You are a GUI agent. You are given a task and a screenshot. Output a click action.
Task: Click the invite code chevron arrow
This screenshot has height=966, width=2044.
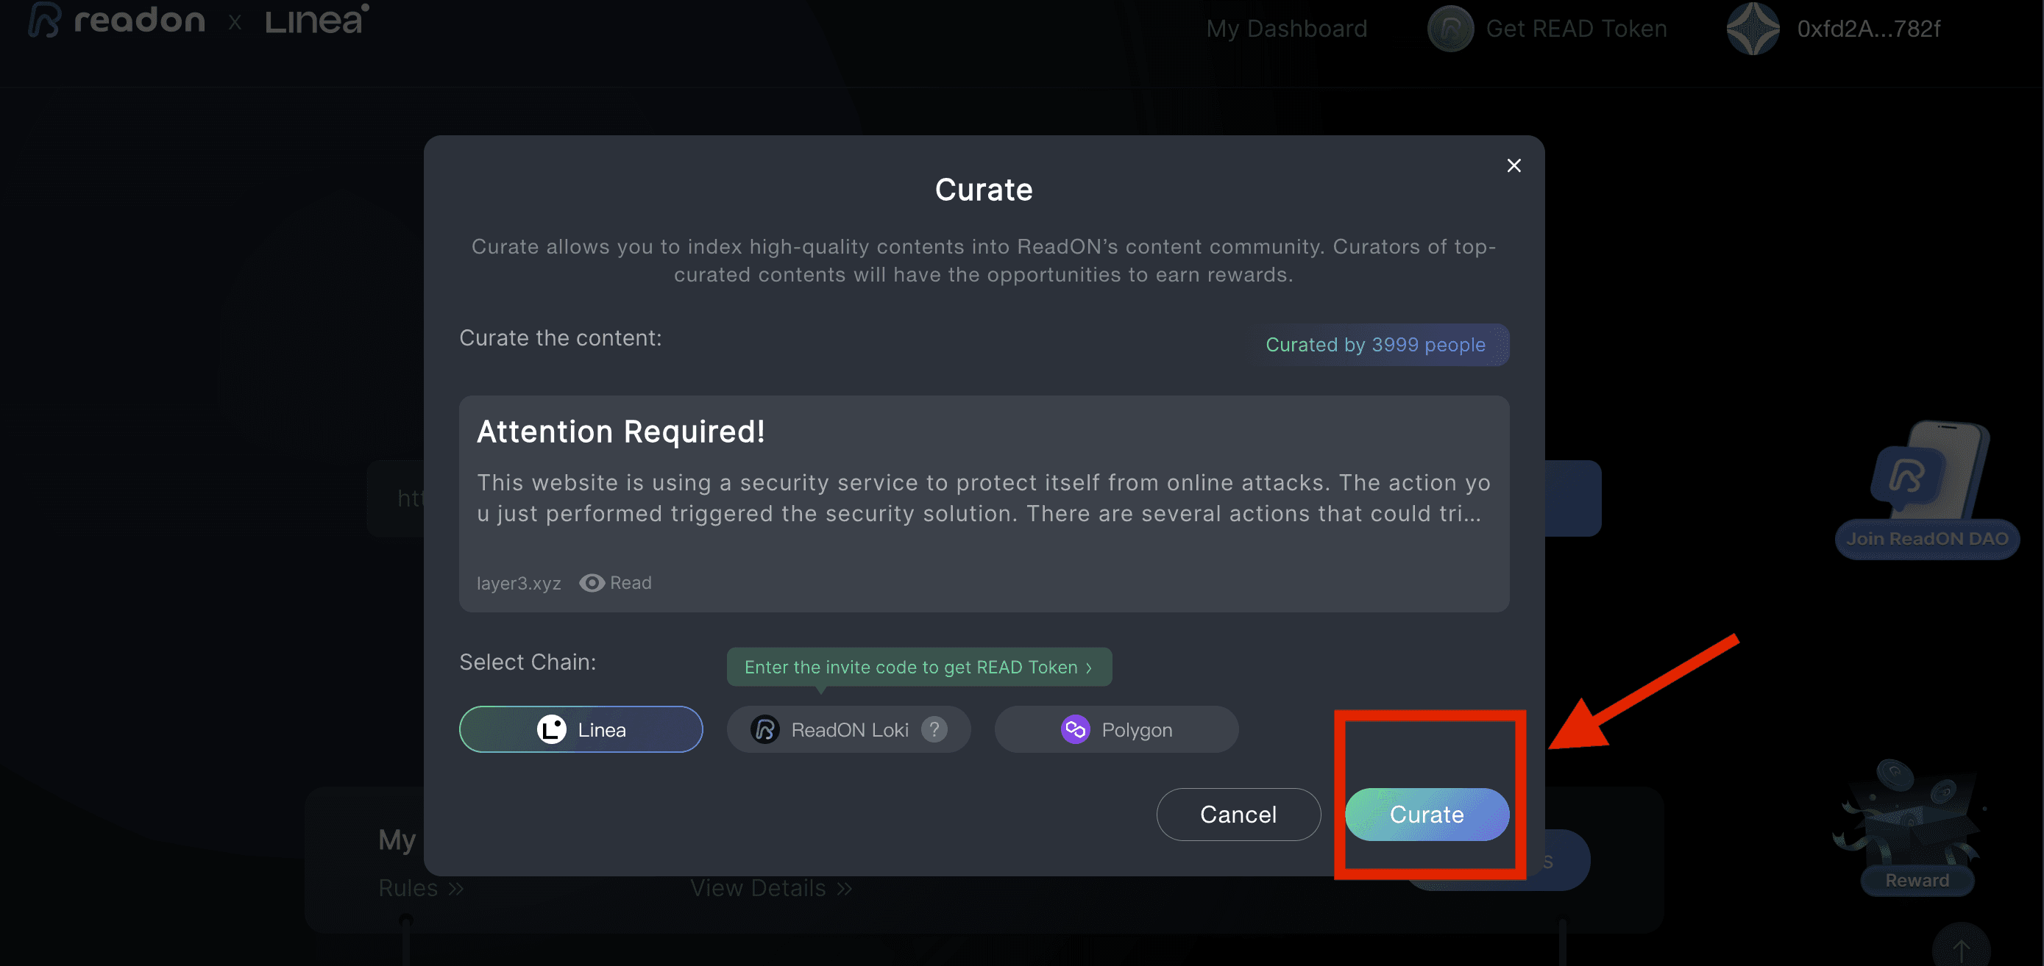point(1089,668)
